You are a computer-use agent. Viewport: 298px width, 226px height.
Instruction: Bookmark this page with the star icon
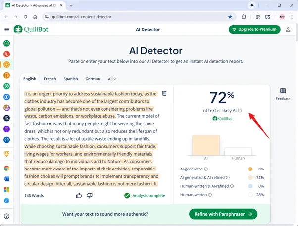tap(230, 17)
